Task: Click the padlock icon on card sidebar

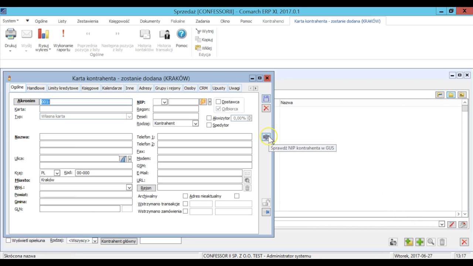Action: 266,202
